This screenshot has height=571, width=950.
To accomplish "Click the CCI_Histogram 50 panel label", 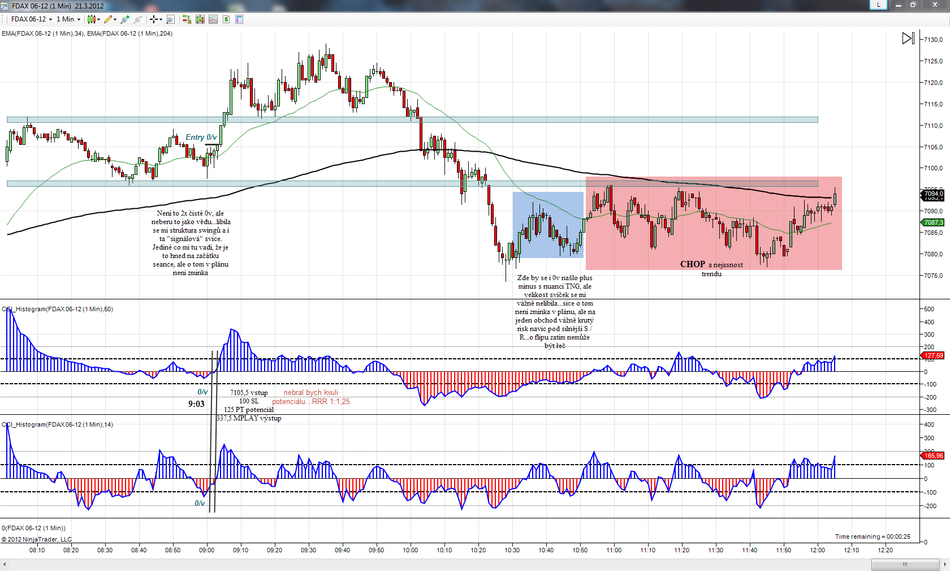I will [58, 309].
